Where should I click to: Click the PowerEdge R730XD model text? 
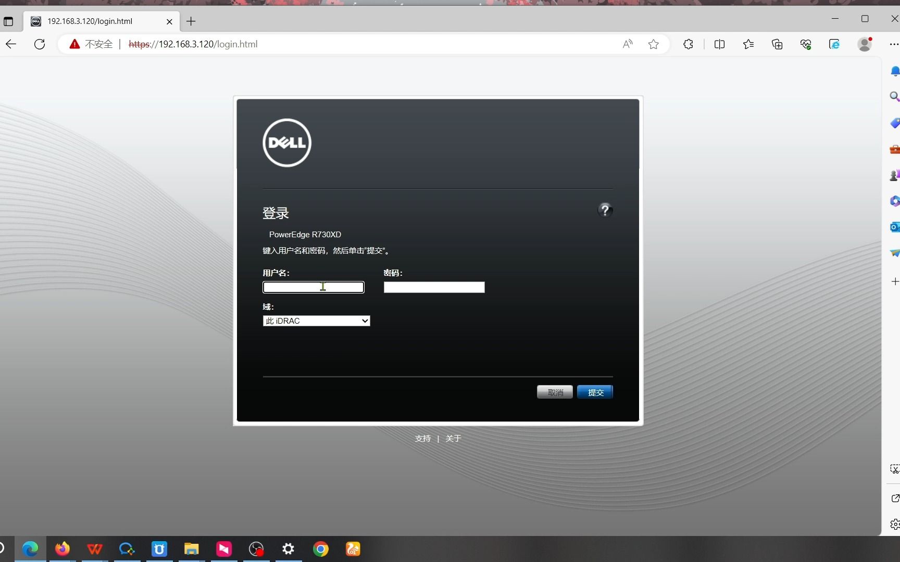click(305, 235)
